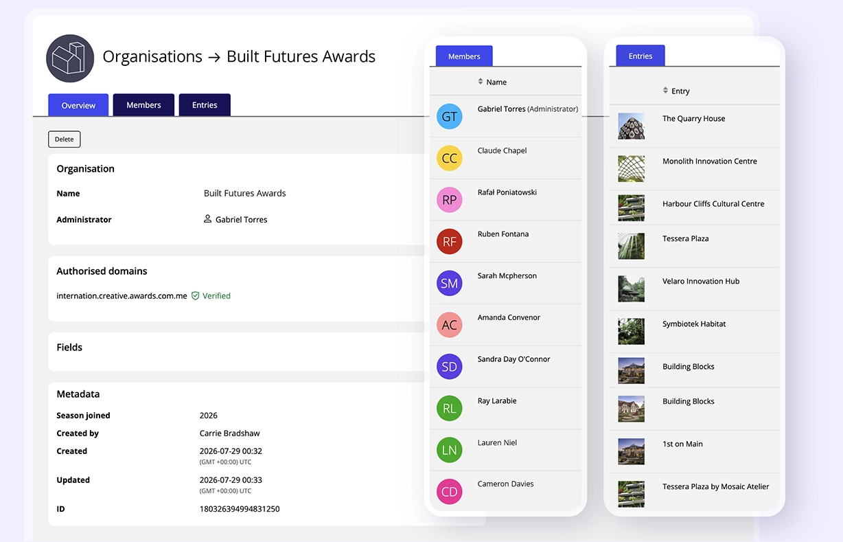Click the internation.creative.awards.com.me domain text

[122, 296]
